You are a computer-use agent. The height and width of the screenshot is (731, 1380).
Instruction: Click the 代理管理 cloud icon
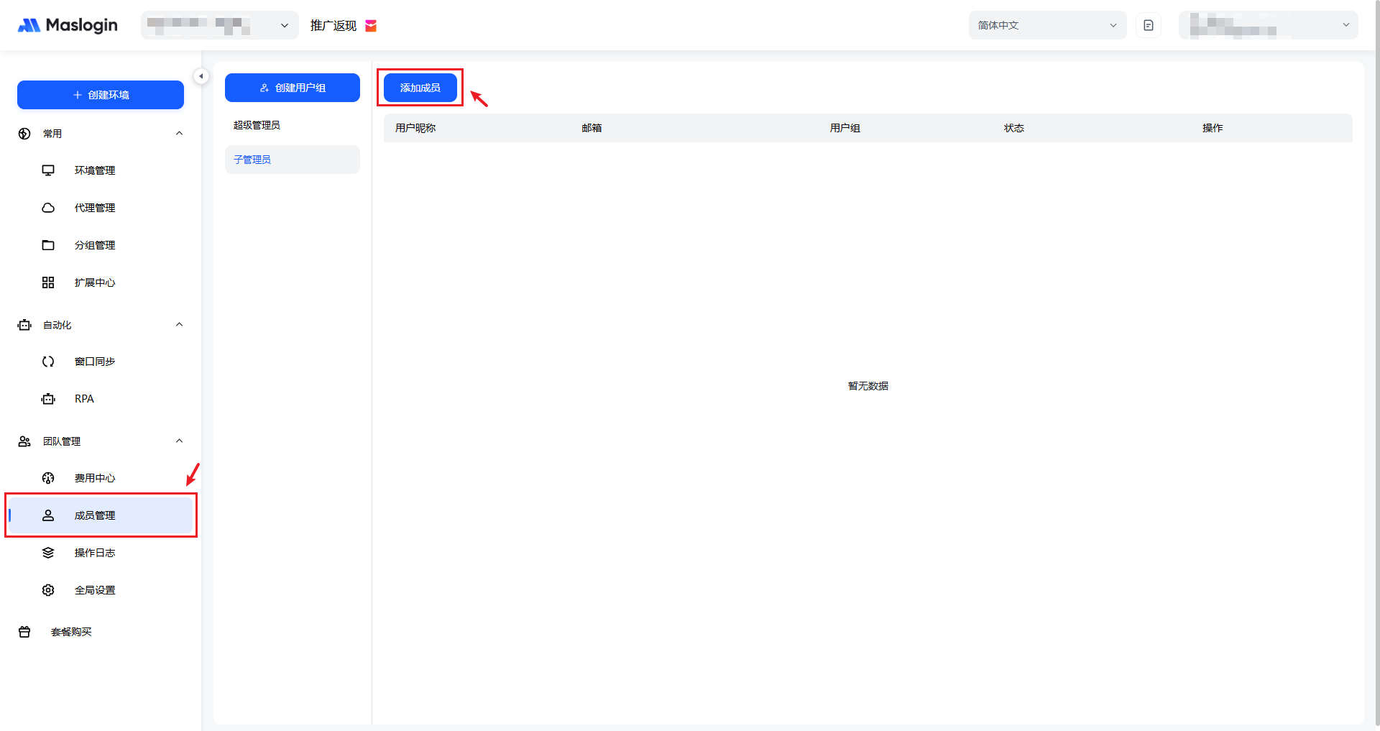tap(48, 208)
